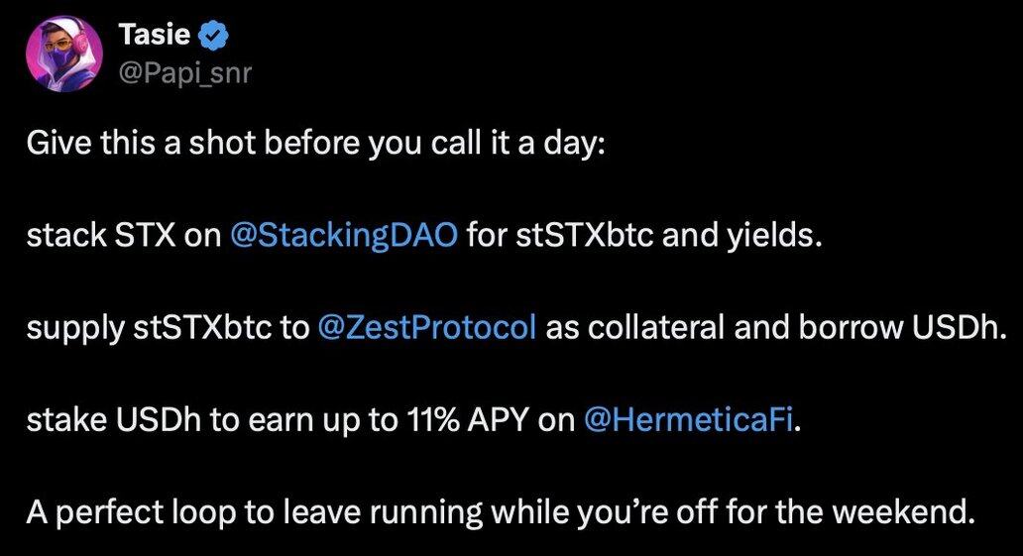This screenshot has width=1023, height=556.
Task: Open the @ZestProtocol mention link
Action: click(x=427, y=327)
